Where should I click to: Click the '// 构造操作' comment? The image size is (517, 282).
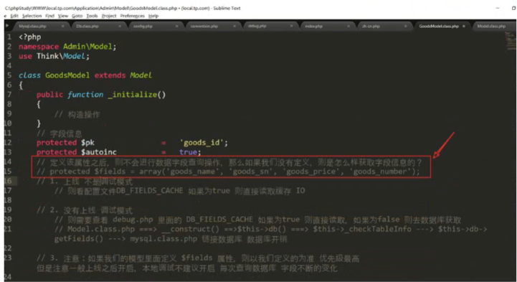77,115
